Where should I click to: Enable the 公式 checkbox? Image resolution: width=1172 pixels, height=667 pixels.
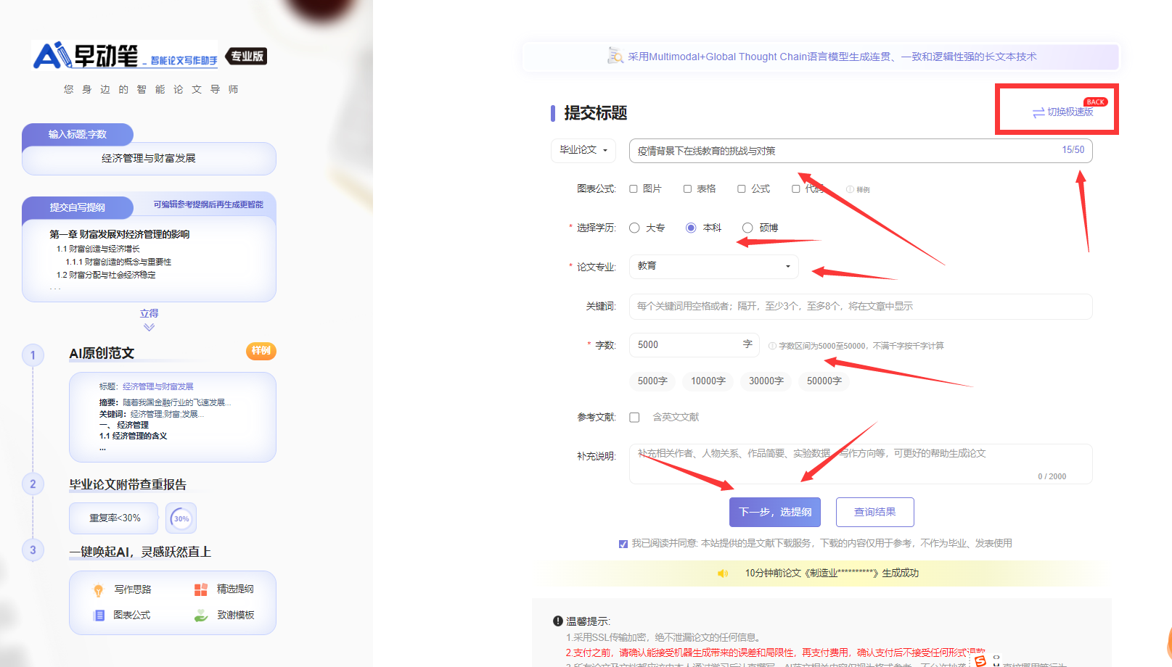[742, 189]
